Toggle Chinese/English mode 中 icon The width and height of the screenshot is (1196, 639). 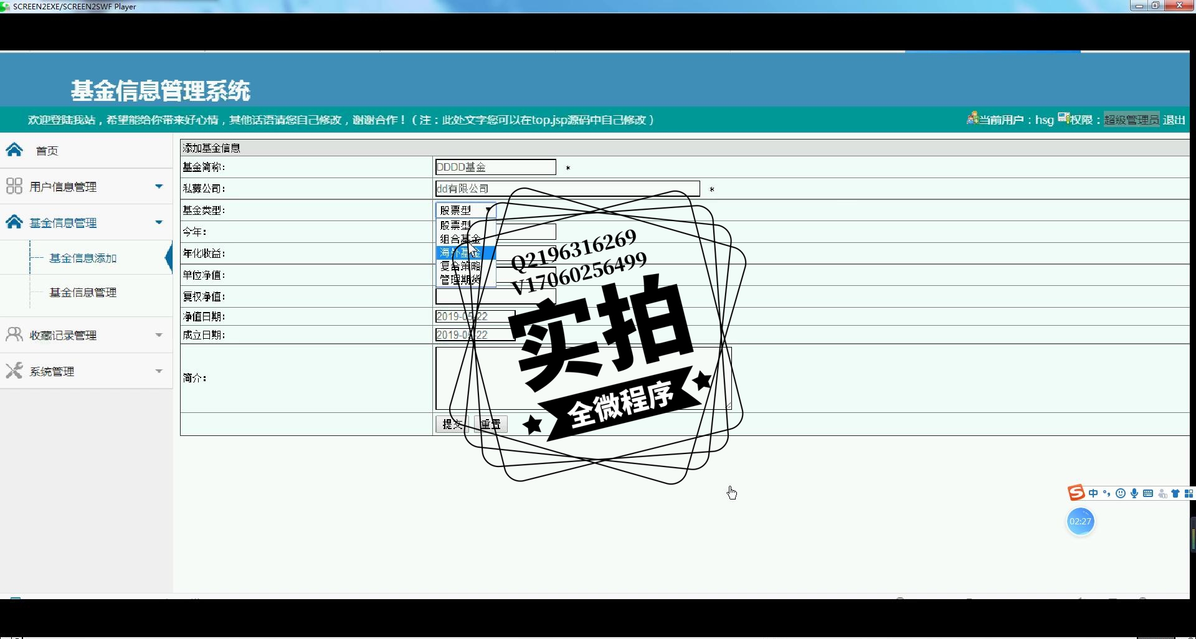click(x=1093, y=493)
